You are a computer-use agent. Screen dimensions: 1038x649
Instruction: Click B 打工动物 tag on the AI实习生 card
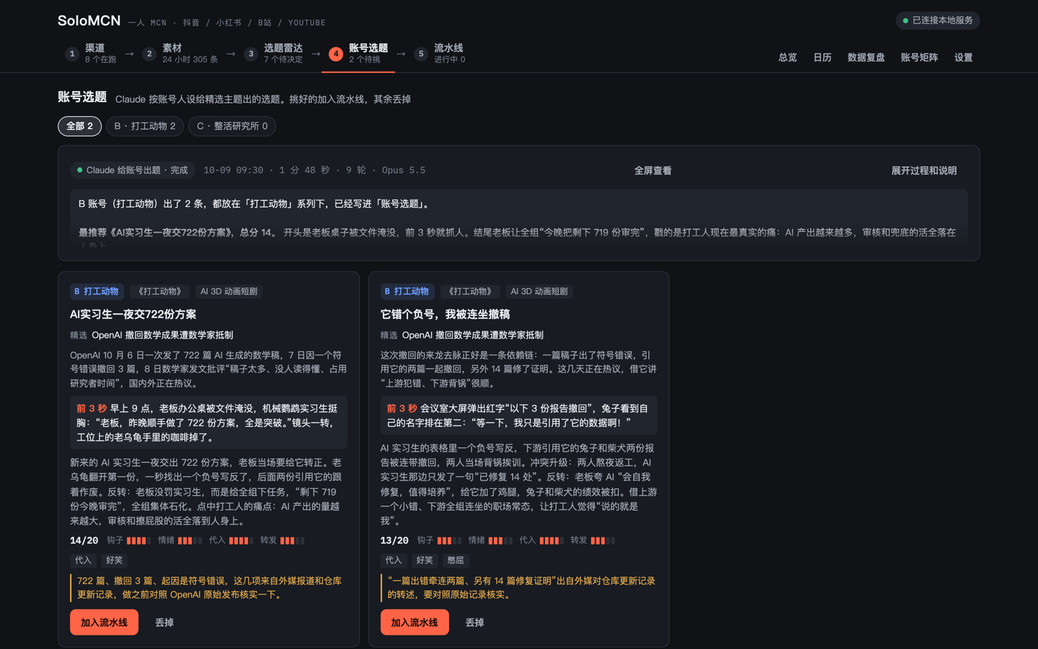tap(97, 291)
